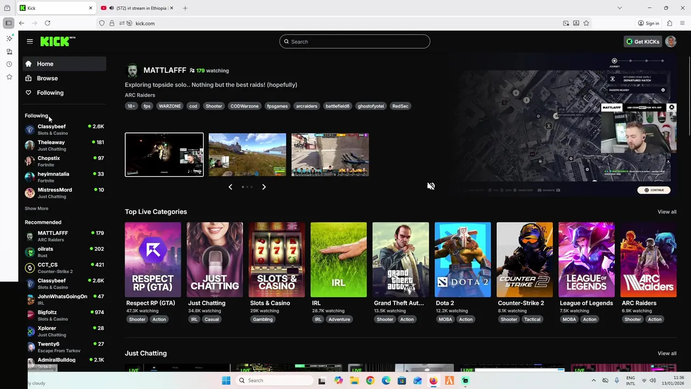This screenshot has height=389, width=691.
Task: Open Firefox application menu
Action: pos(683,23)
